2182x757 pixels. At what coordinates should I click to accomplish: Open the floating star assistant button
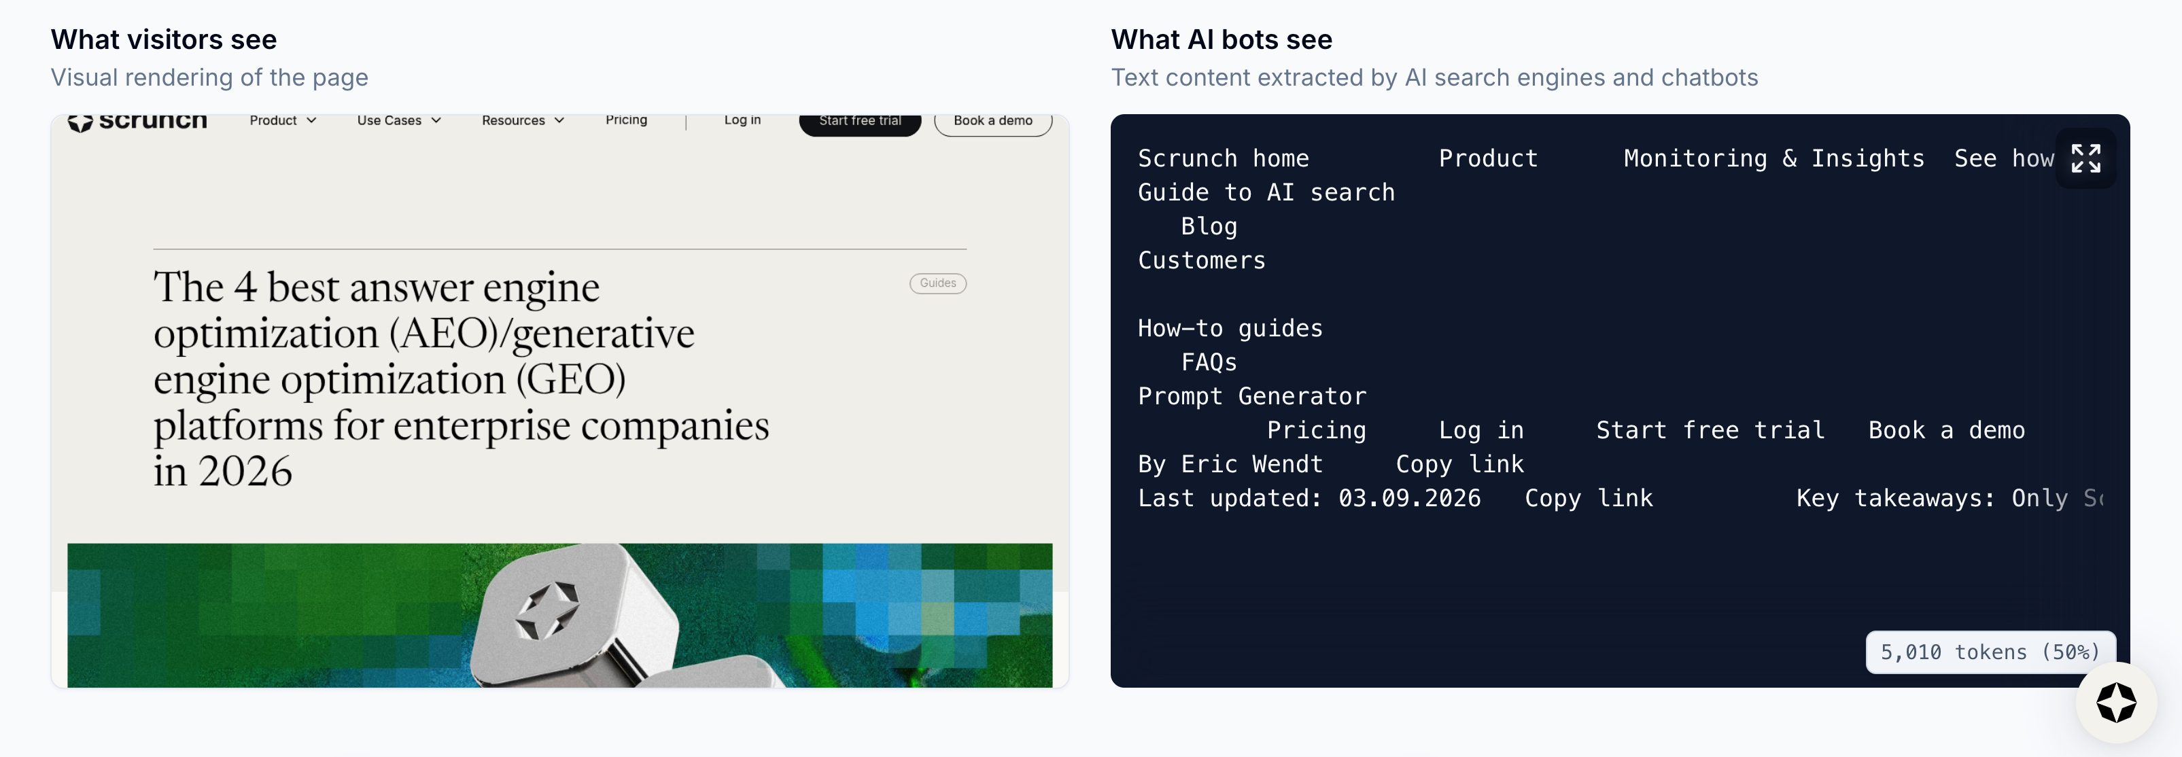click(x=2116, y=702)
